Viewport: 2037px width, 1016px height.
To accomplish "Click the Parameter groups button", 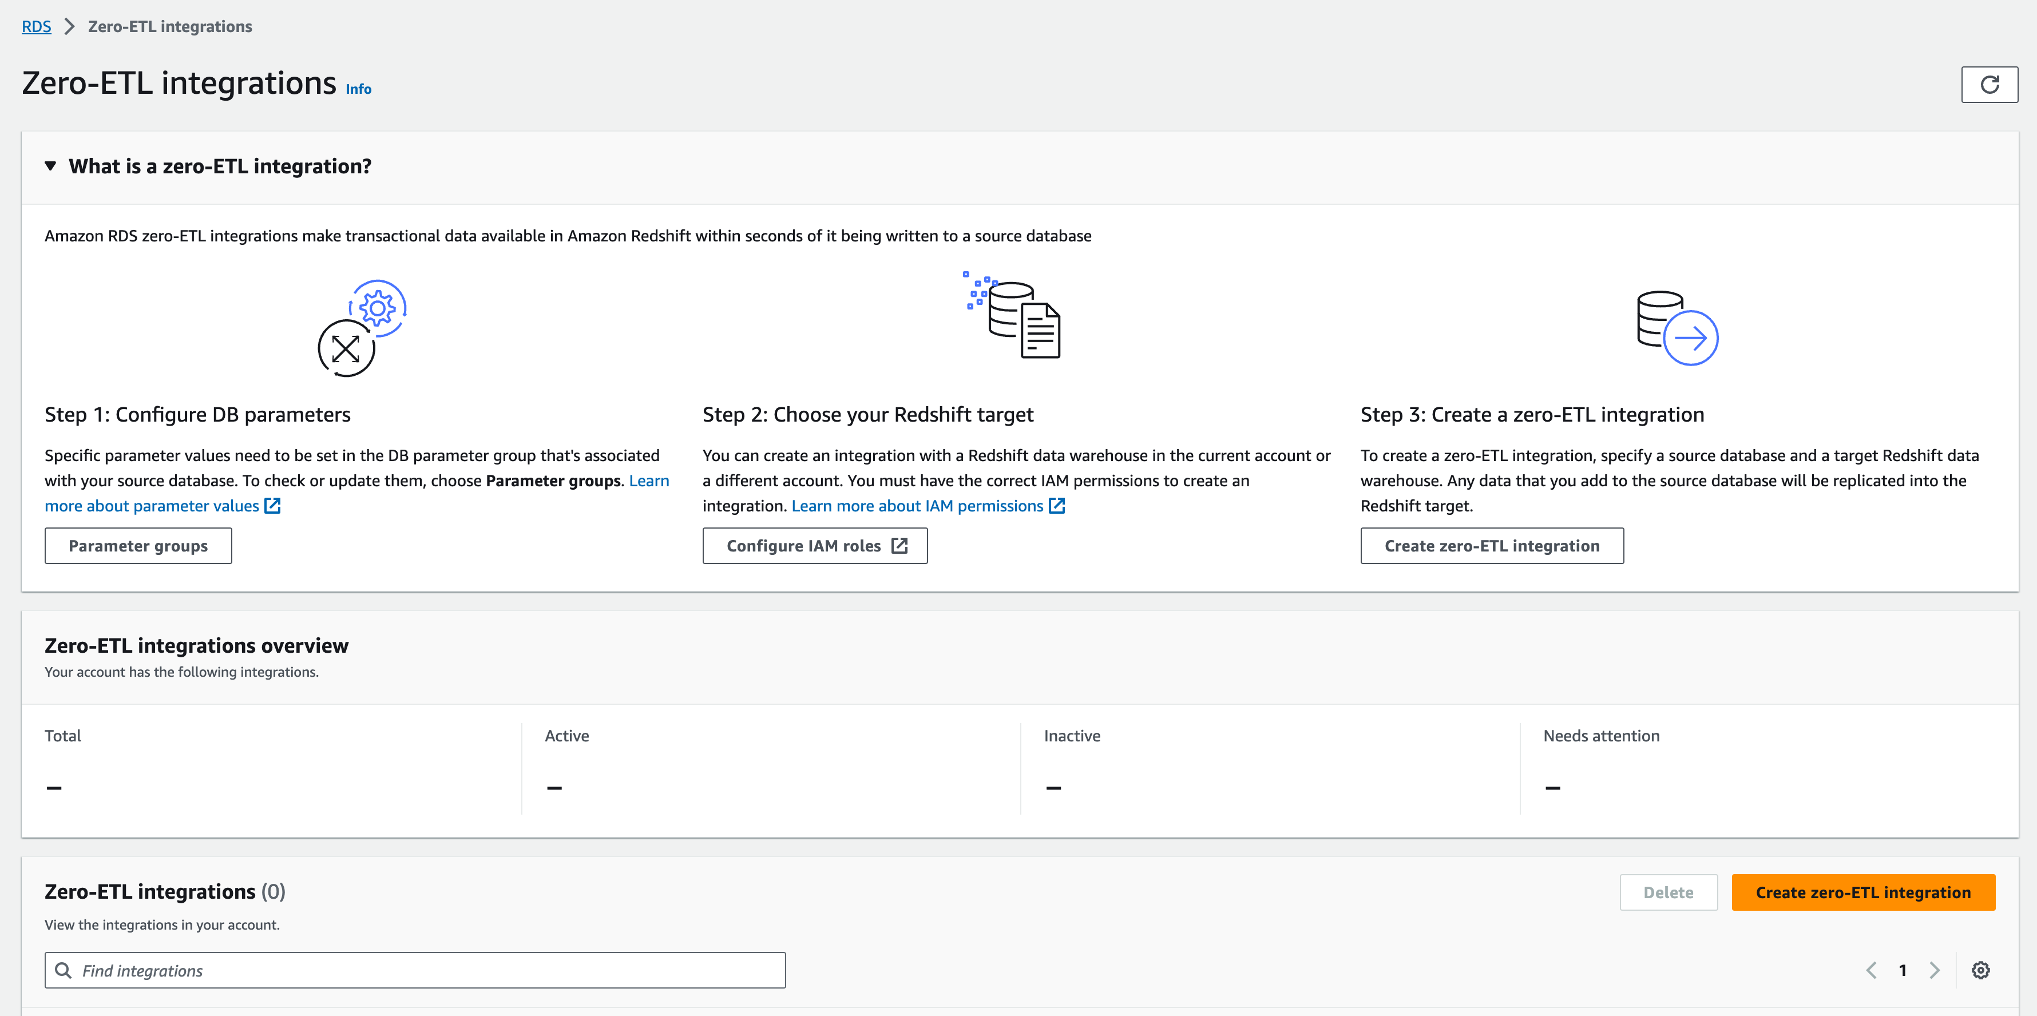I will (138, 546).
